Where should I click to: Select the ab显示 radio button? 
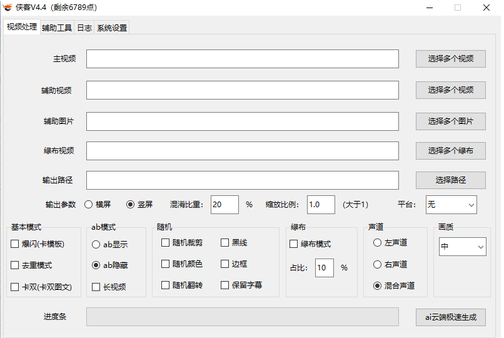coord(96,244)
